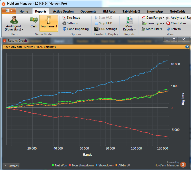Viewport: 191px width, 170px height.
Task: Open Site Setup options
Action: click(71, 18)
